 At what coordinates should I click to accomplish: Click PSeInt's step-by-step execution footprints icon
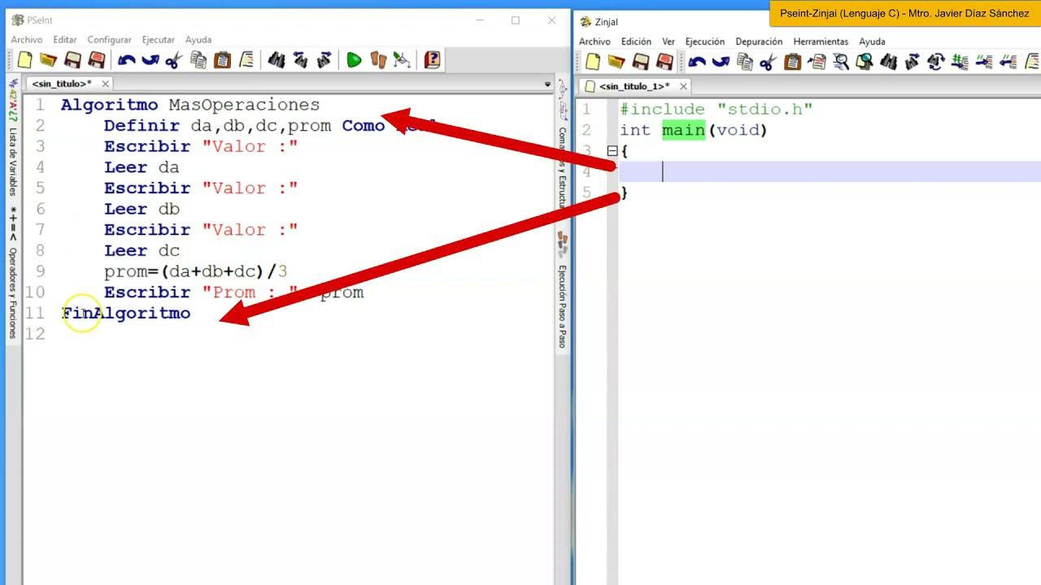tap(378, 60)
